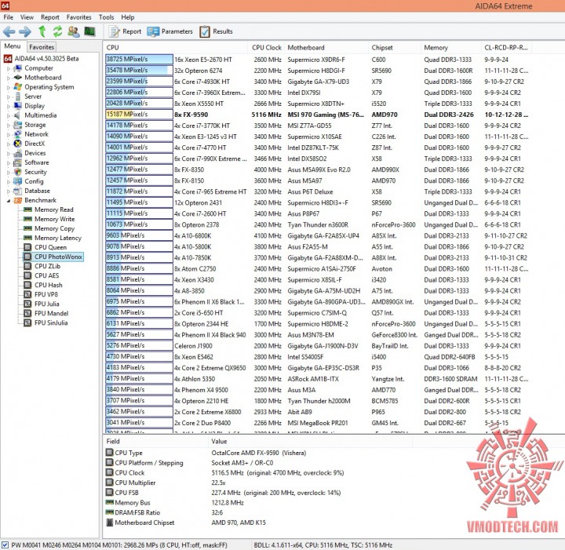The image size is (565, 550).
Task: Open the Favorites menu
Action: point(79,17)
